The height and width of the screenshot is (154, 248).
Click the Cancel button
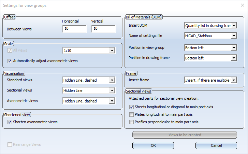point(216,145)
